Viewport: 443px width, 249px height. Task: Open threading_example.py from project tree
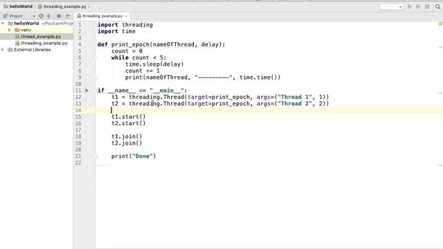[44, 43]
